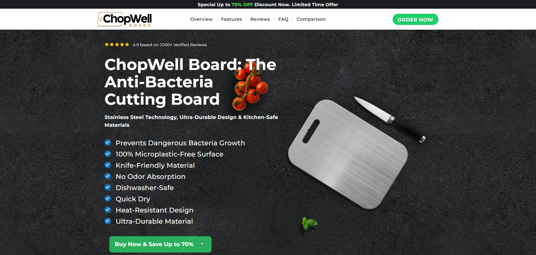
Task: Click checkmark next to Quick Dry
Action: [108, 199]
